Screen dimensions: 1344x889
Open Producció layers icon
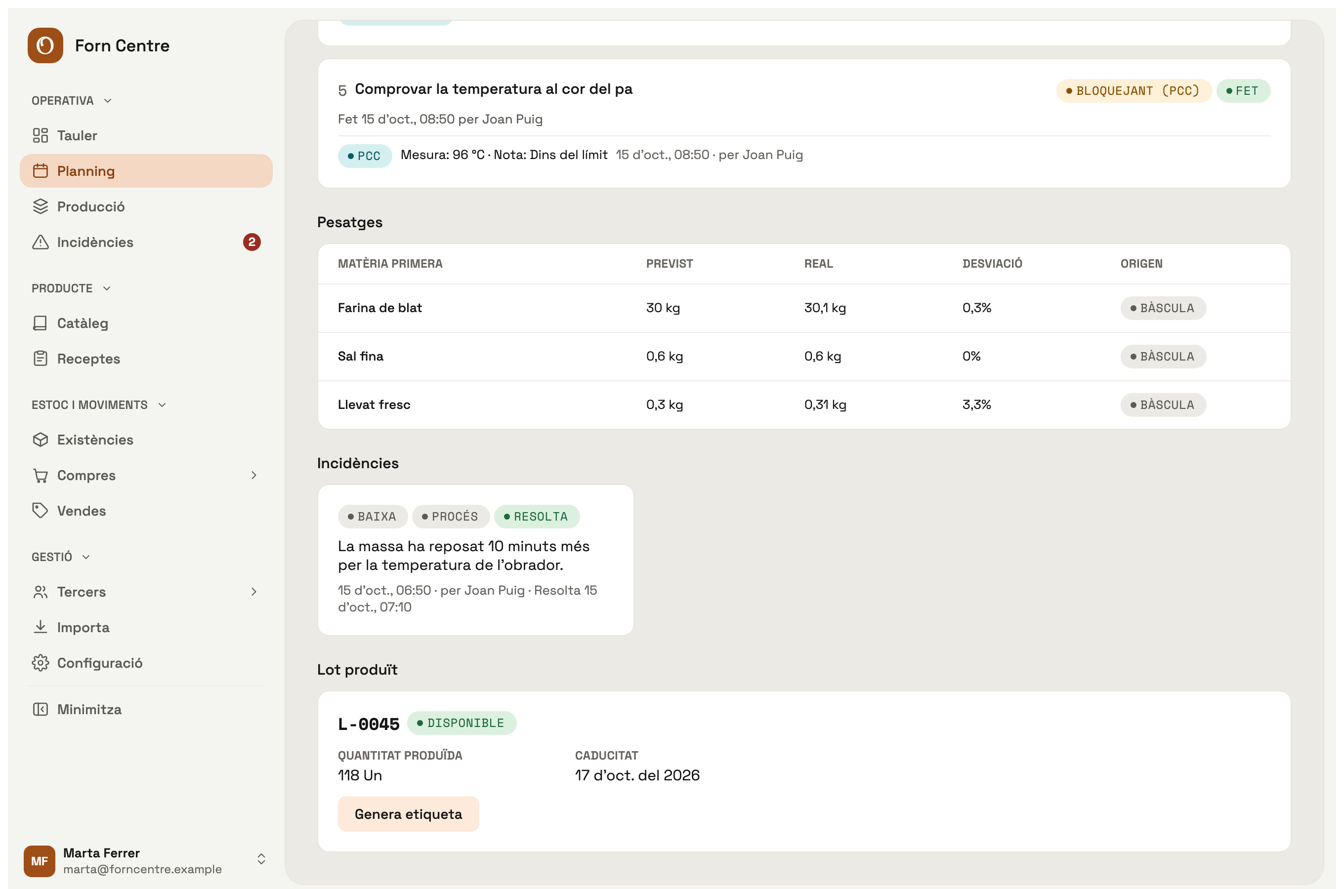(40, 206)
